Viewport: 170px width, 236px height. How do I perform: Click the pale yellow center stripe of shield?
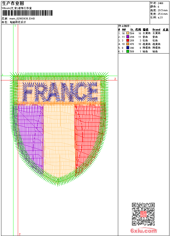click(59, 140)
